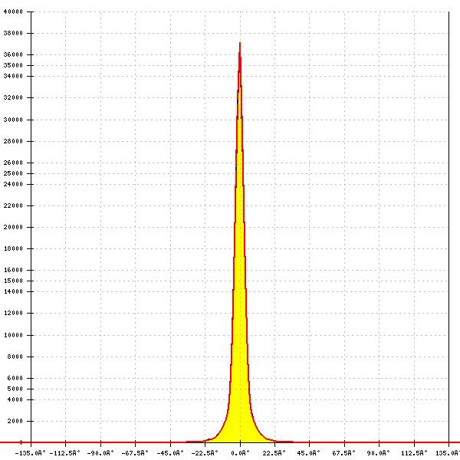Click the -45.0 x-axis label
This screenshot has width=460, height=460.
coord(170,453)
